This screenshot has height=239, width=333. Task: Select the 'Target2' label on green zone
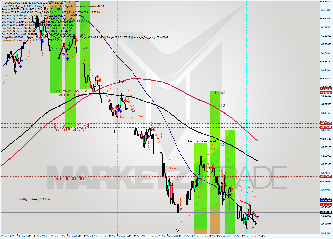(x=220, y=92)
